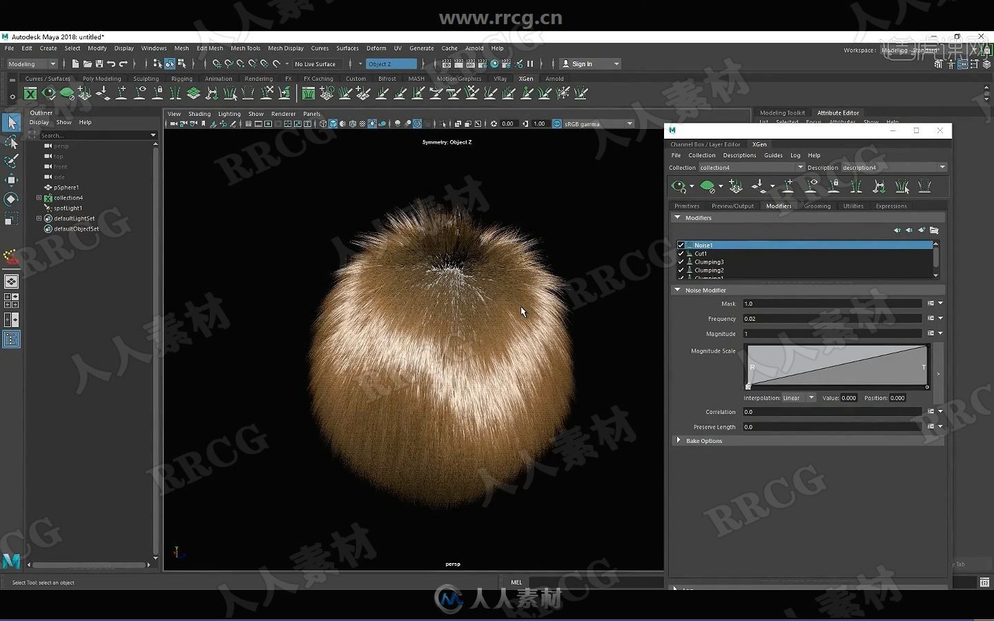This screenshot has width=994, height=621.
Task: Choose the Rotate tool in the toolbox
Action: (11, 199)
